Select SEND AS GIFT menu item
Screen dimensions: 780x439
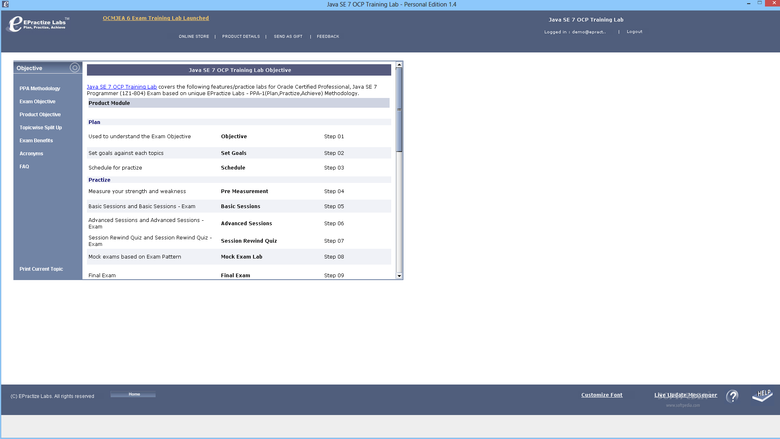288,37
